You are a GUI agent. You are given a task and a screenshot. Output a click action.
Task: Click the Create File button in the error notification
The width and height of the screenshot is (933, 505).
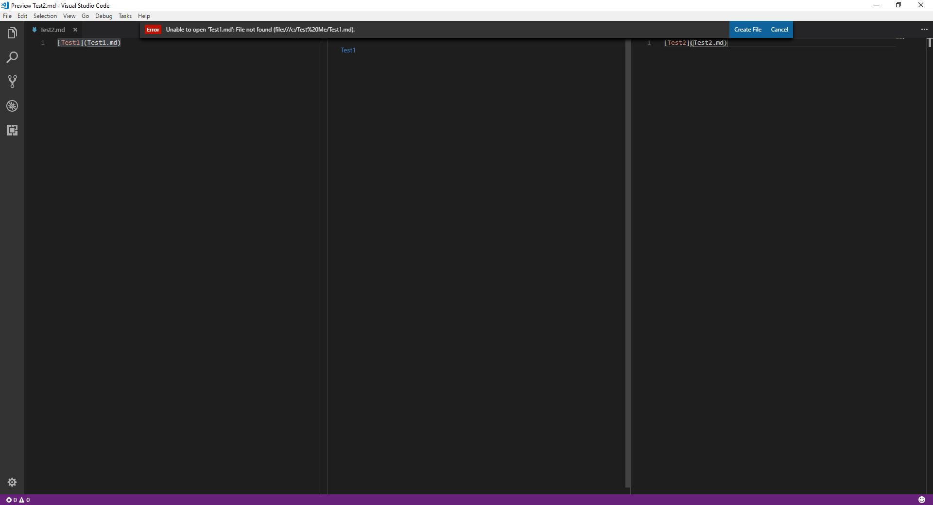click(x=748, y=29)
